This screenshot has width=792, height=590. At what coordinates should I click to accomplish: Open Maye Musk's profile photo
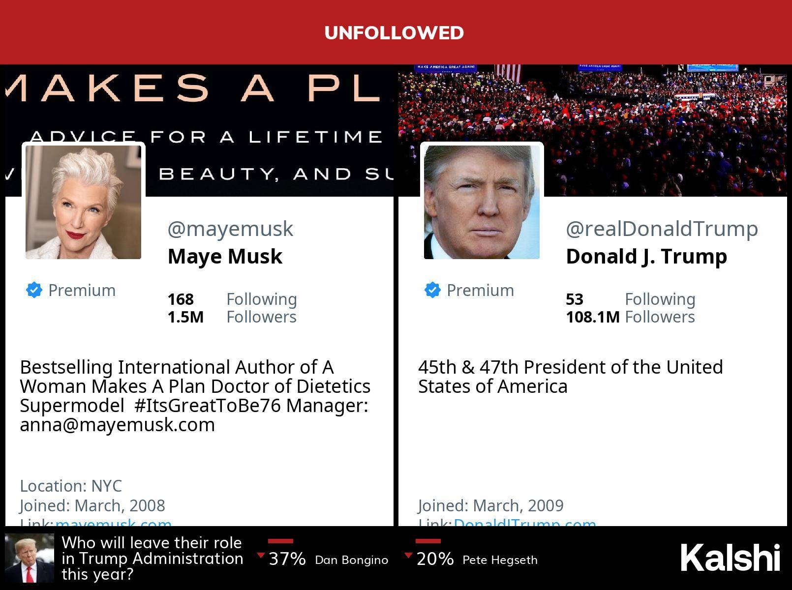(83, 202)
